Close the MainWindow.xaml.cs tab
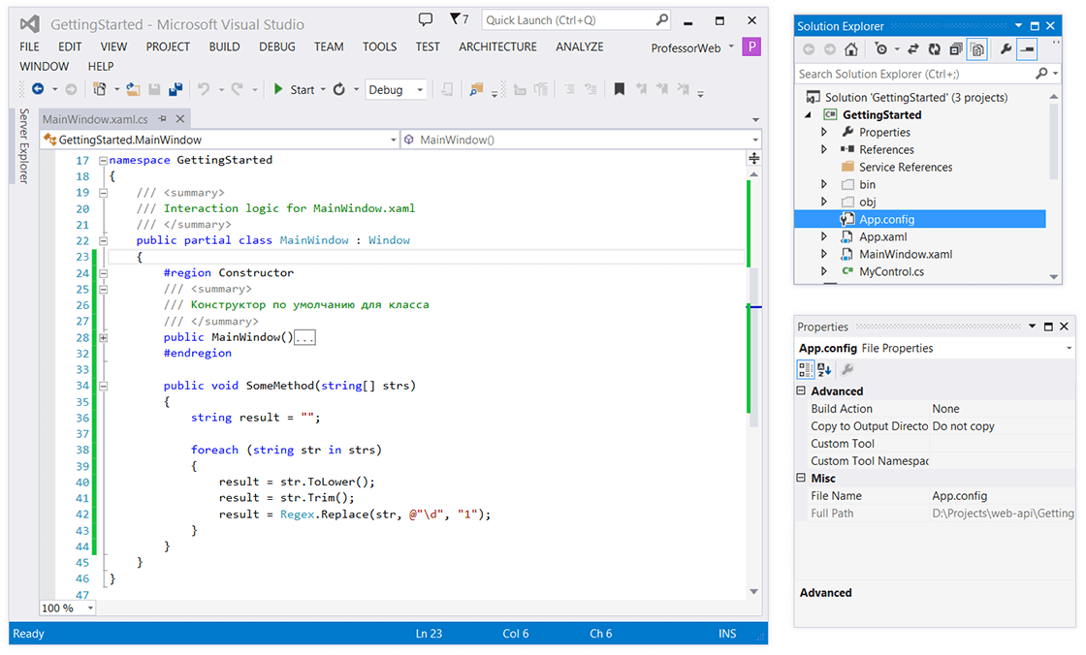This screenshot has width=1086, height=655. (180, 118)
